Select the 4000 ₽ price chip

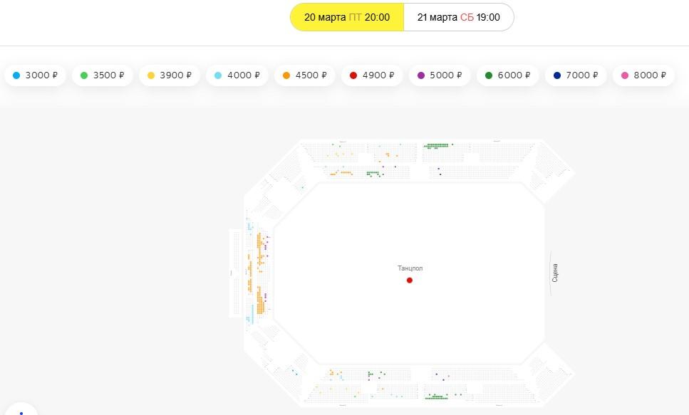point(237,75)
